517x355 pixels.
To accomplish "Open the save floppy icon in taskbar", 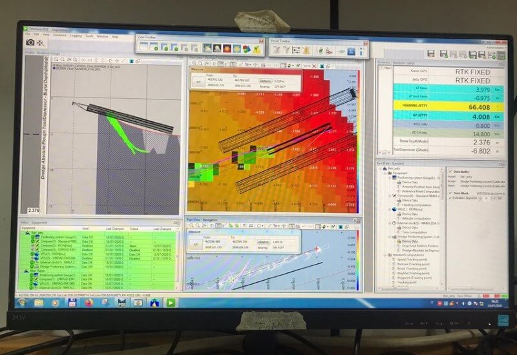I will (x=72, y=302).
